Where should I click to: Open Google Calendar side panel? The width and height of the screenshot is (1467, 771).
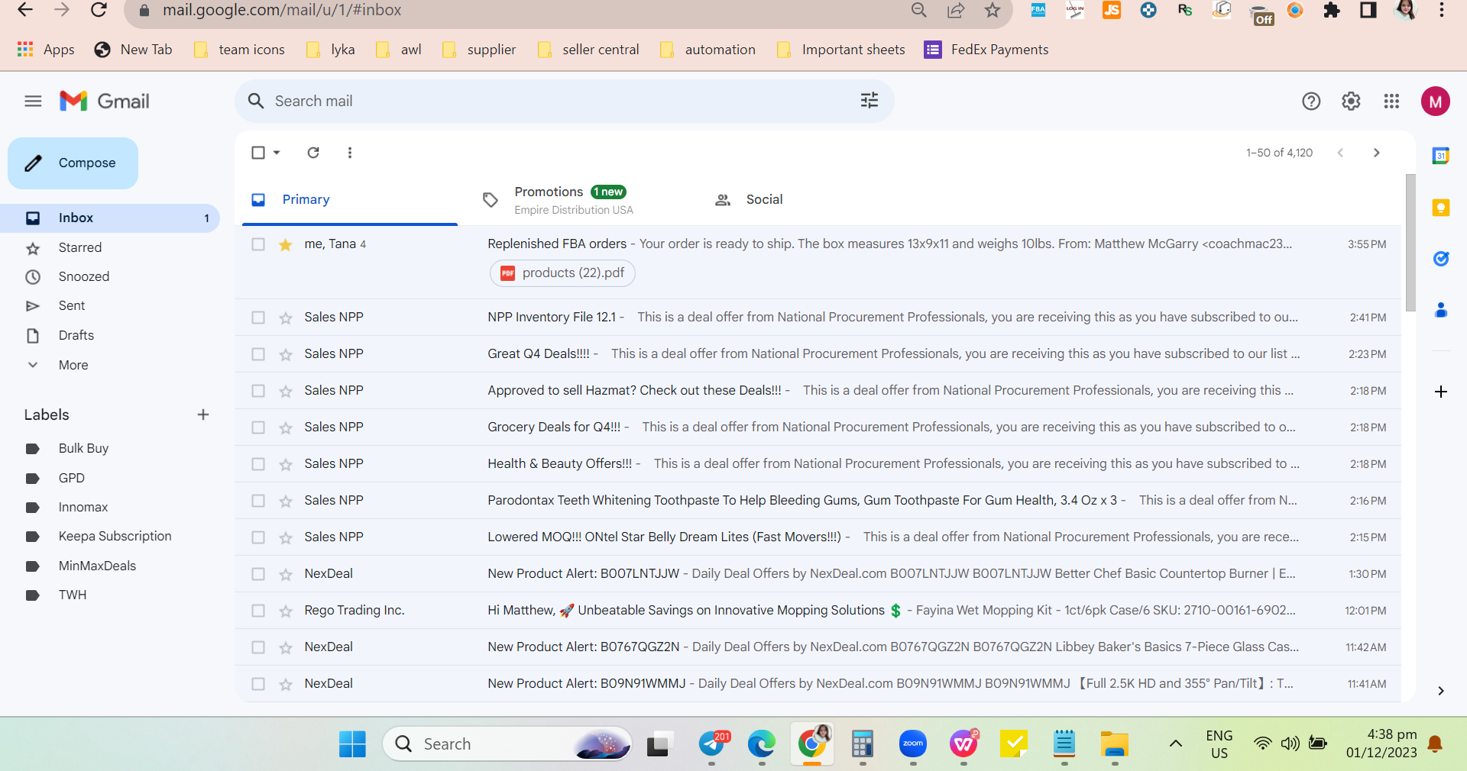point(1441,156)
